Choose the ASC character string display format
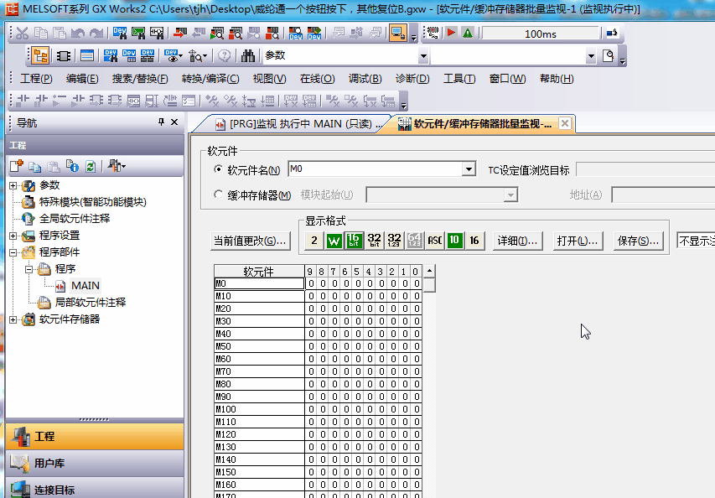This screenshot has height=498, width=715. coord(434,241)
